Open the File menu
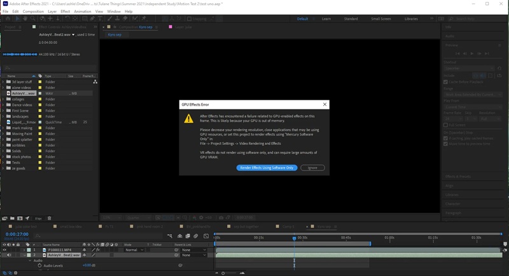 [6, 11]
